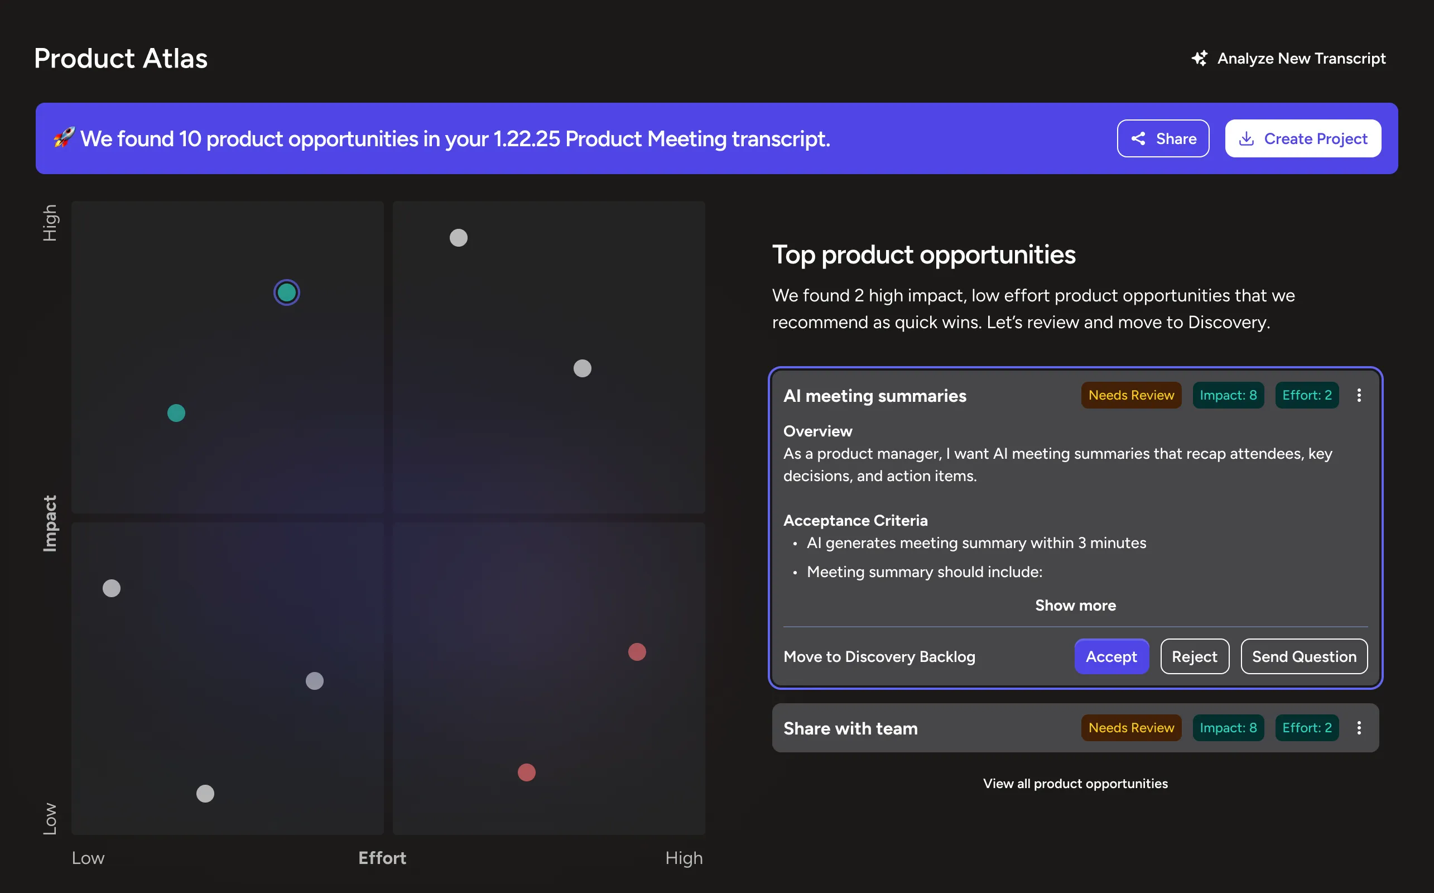Click the sparkle icon beside Analyze New Transcript
The image size is (1434, 893).
1199,59
